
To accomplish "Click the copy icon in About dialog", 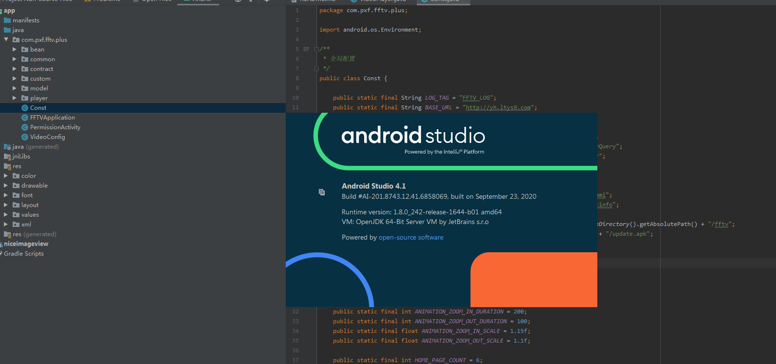I will (x=322, y=192).
